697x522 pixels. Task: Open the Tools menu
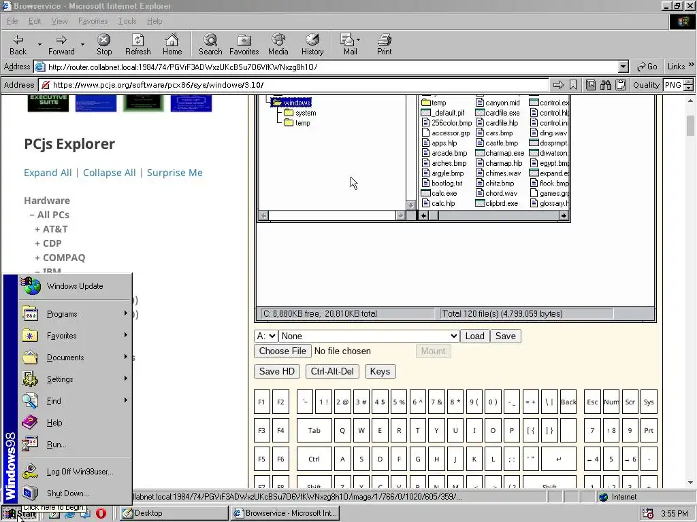[x=127, y=21]
